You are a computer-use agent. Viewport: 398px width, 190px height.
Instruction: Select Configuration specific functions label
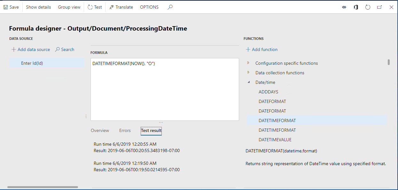[x=286, y=63]
